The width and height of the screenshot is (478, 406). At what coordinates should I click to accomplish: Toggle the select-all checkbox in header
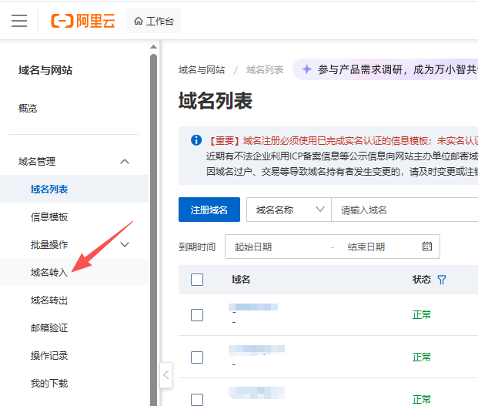(197, 280)
